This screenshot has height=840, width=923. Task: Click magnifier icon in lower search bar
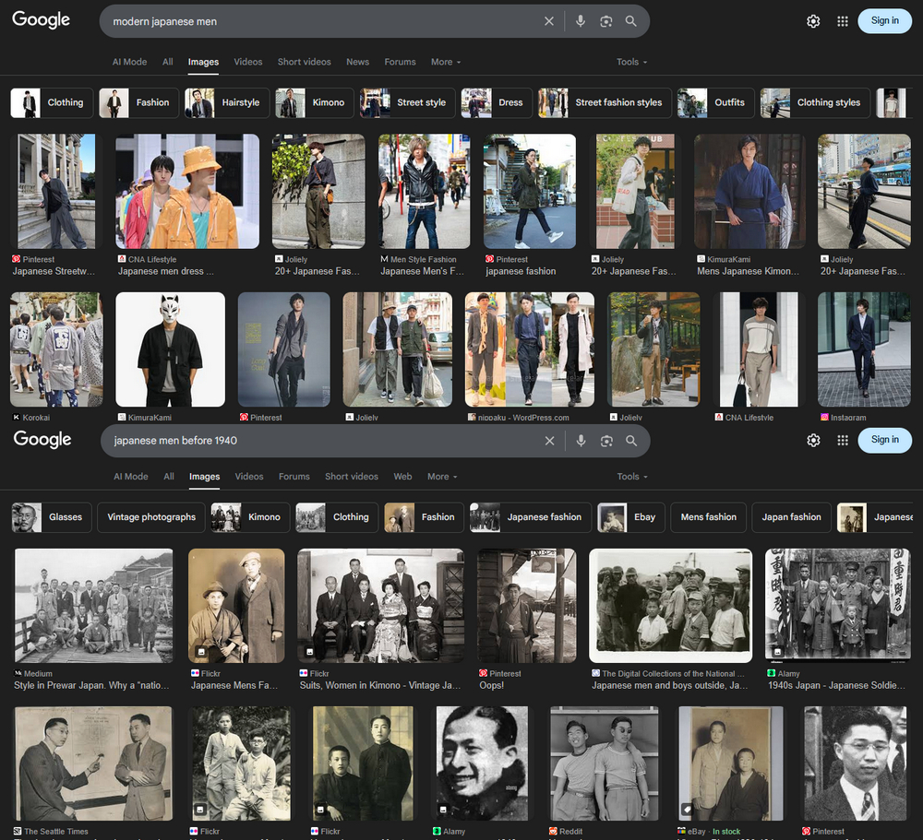coord(631,441)
